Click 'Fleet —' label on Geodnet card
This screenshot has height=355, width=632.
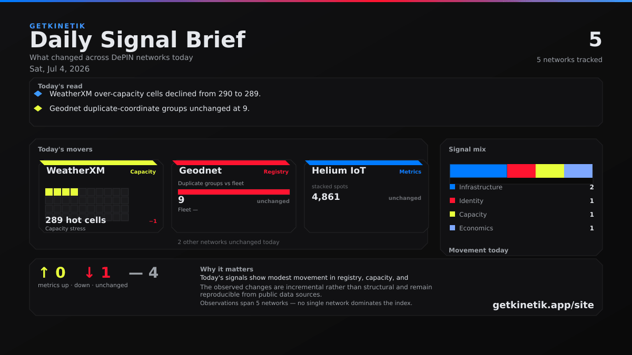[x=188, y=210]
